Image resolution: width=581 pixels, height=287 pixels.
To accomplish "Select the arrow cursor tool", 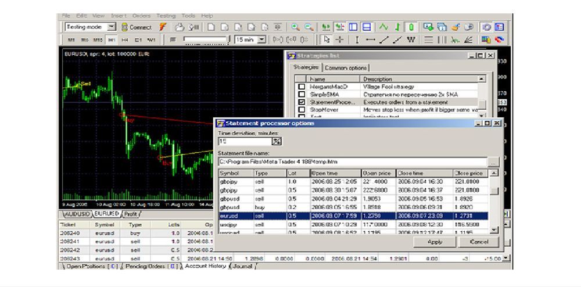I will pyautogui.click(x=327, y=40).
